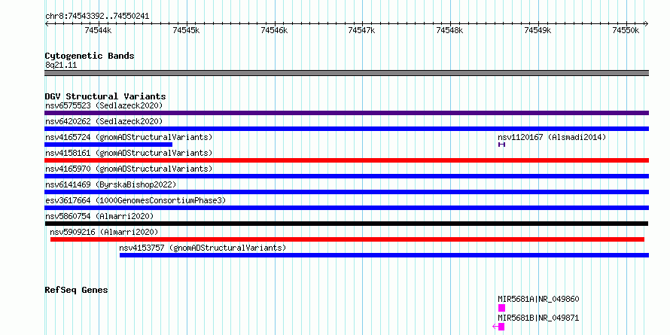Image resolution: width=670 pixels, height=335 pixels.
Task: Select the magenta MIR5681A gene block
Action: 501,308
